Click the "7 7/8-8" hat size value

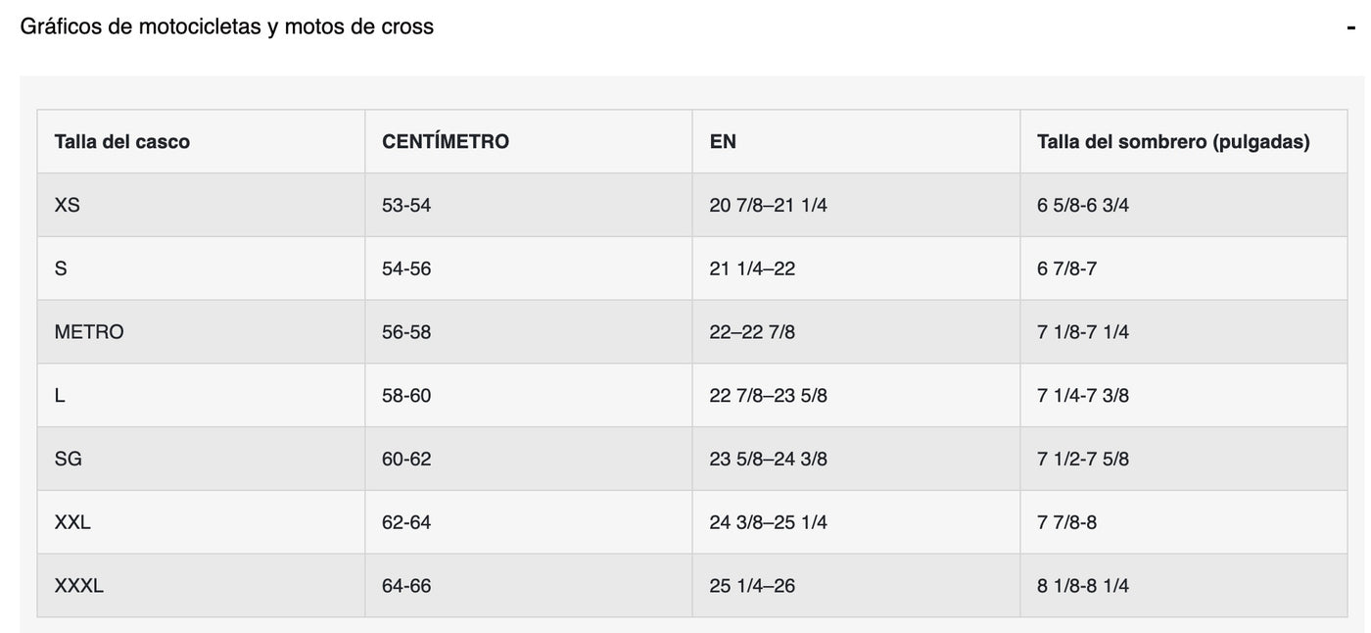1066,522
